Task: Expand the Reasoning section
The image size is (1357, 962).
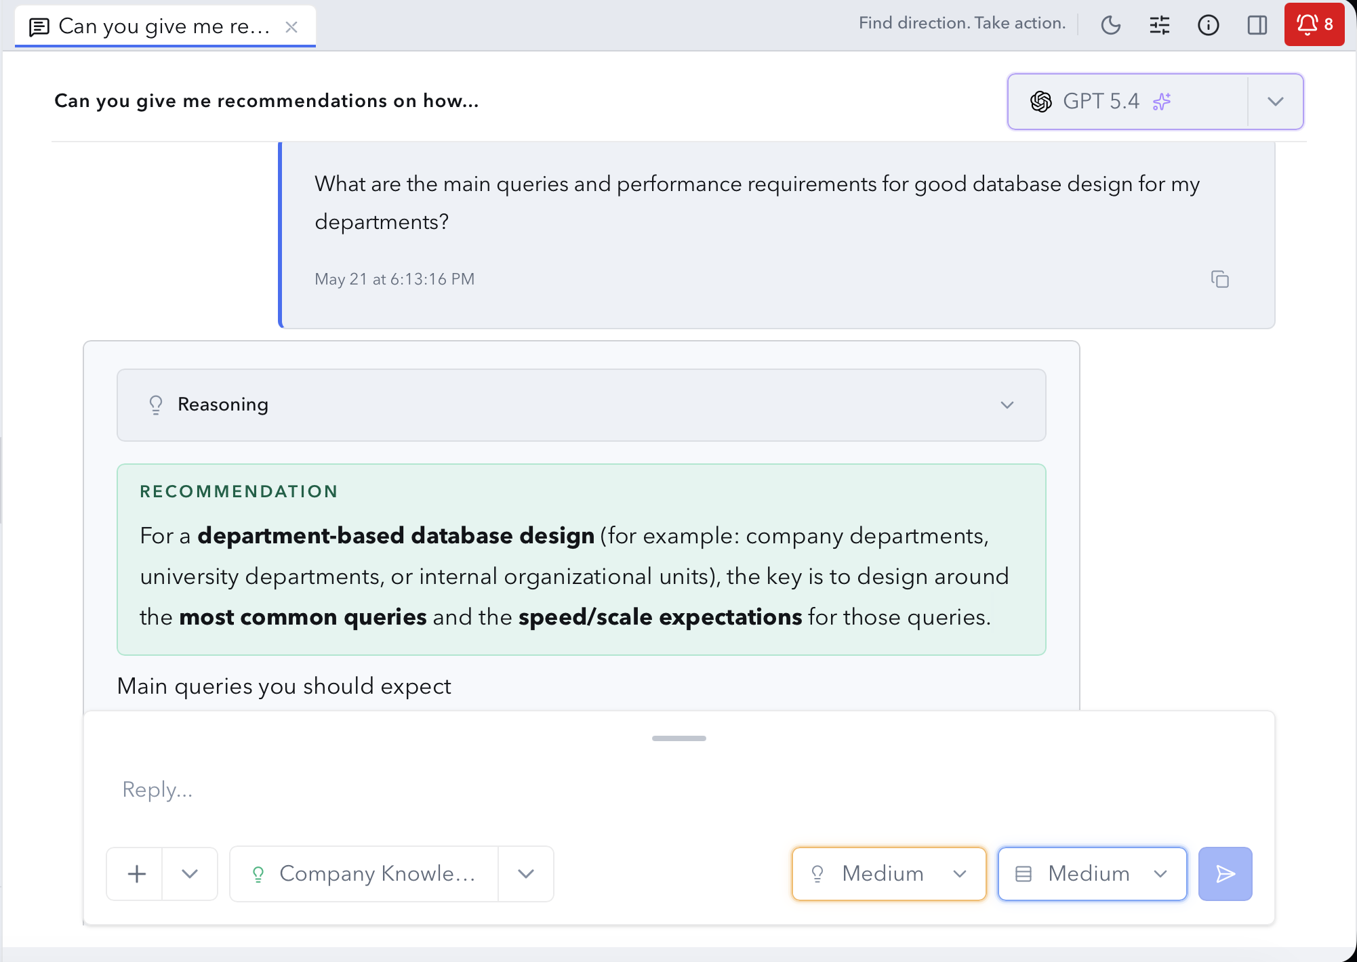Action: click(582, 405)
